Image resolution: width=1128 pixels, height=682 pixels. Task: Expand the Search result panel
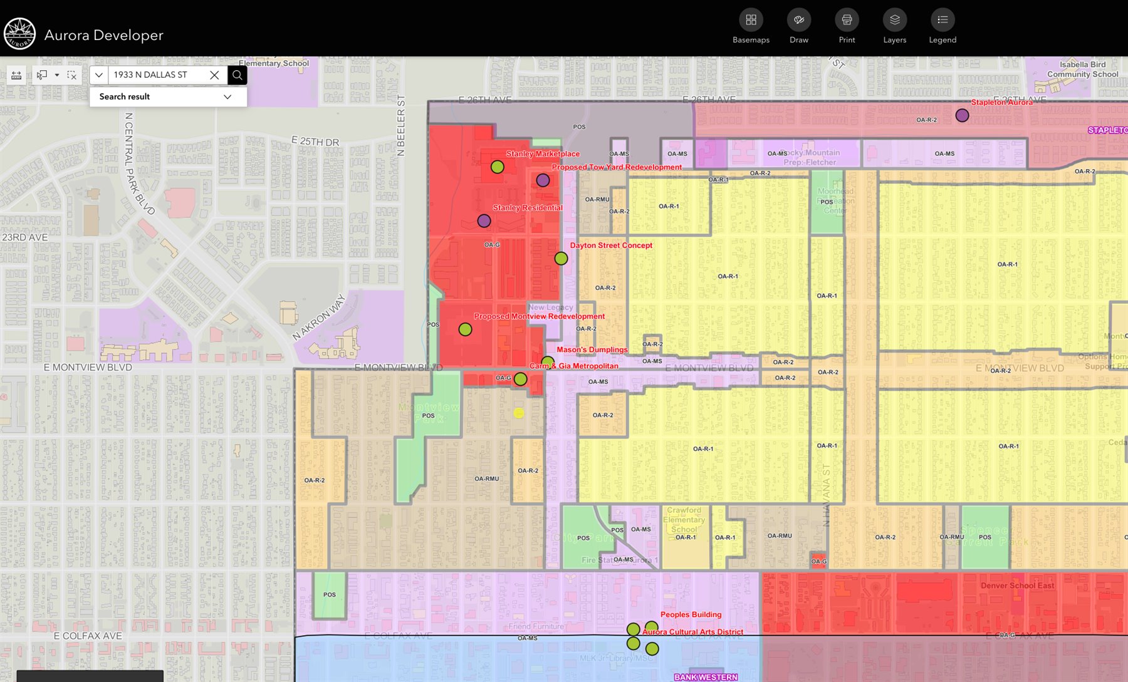pyautogui.click(x=227, y=97)
